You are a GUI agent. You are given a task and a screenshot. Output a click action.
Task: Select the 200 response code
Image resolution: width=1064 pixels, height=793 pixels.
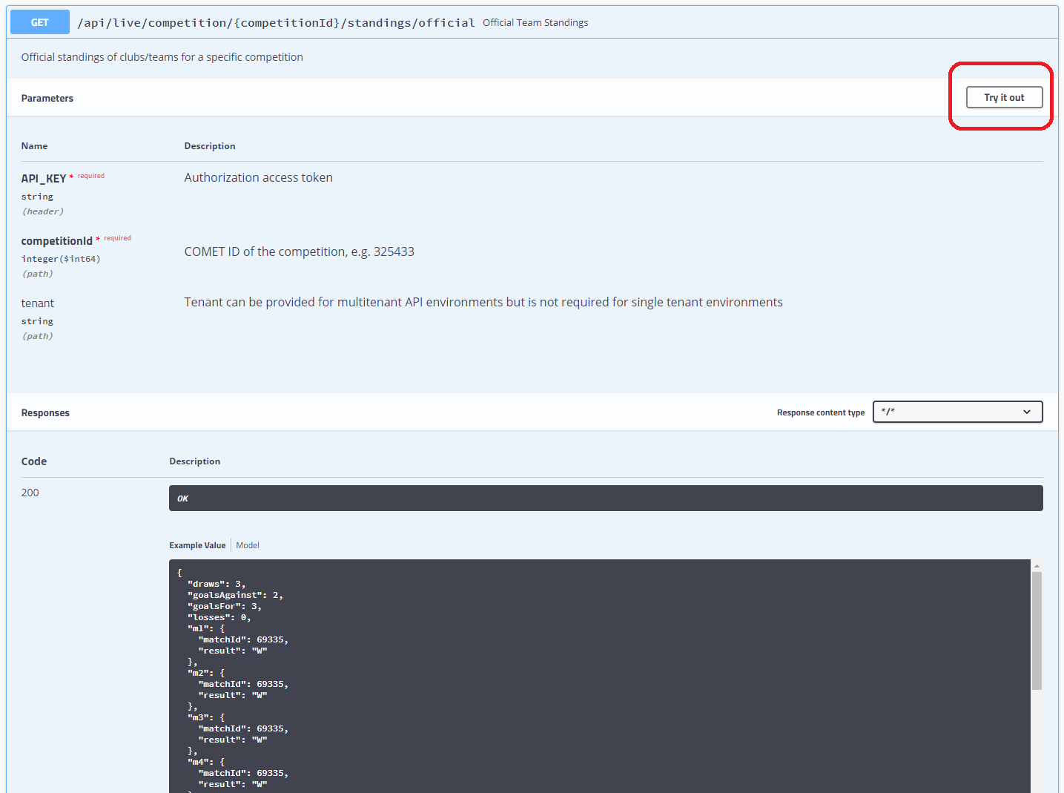[30, 493]
